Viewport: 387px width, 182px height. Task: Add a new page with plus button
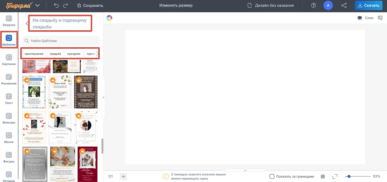click(124, 176)
